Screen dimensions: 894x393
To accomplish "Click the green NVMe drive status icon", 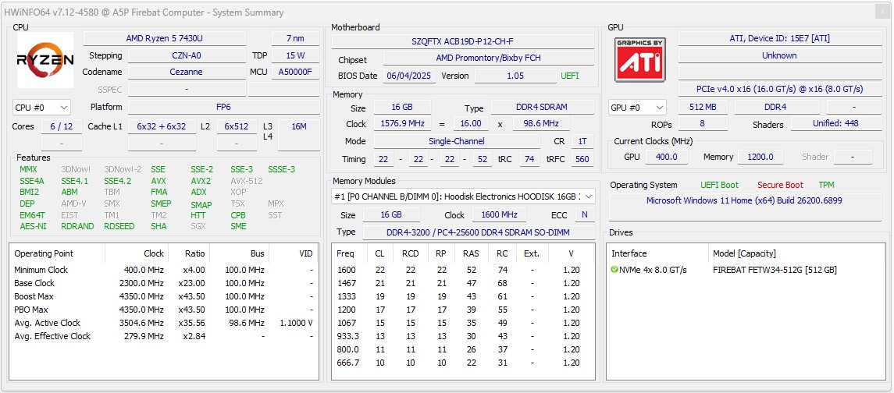I will pos(615,270).
